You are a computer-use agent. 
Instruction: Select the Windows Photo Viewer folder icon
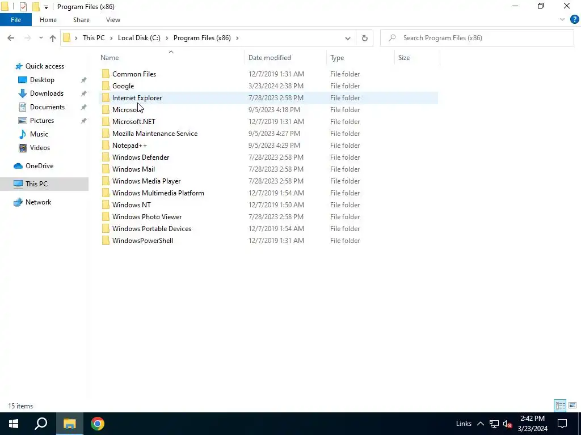[106, 217]
